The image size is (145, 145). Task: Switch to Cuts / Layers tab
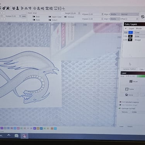point(142,69)
